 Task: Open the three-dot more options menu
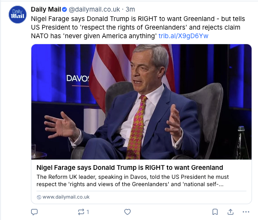click(246, 212)
